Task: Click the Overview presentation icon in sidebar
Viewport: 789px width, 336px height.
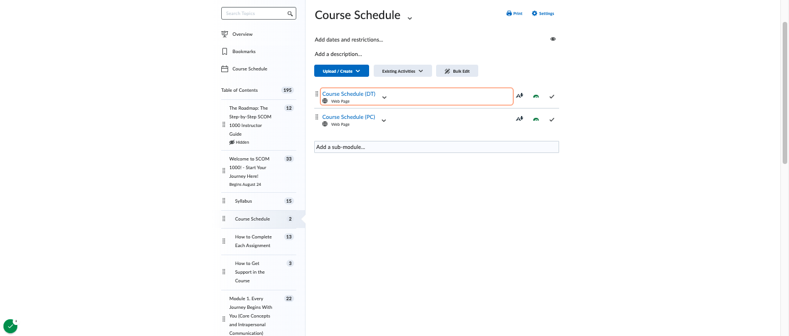Action: (x=225, y=34)
